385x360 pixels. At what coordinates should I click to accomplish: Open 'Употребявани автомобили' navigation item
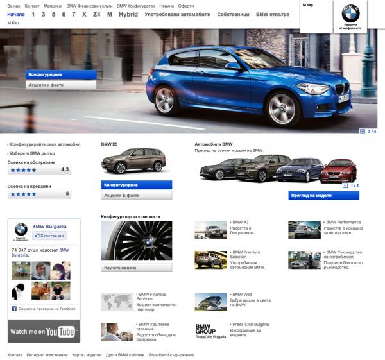point(178,15)
